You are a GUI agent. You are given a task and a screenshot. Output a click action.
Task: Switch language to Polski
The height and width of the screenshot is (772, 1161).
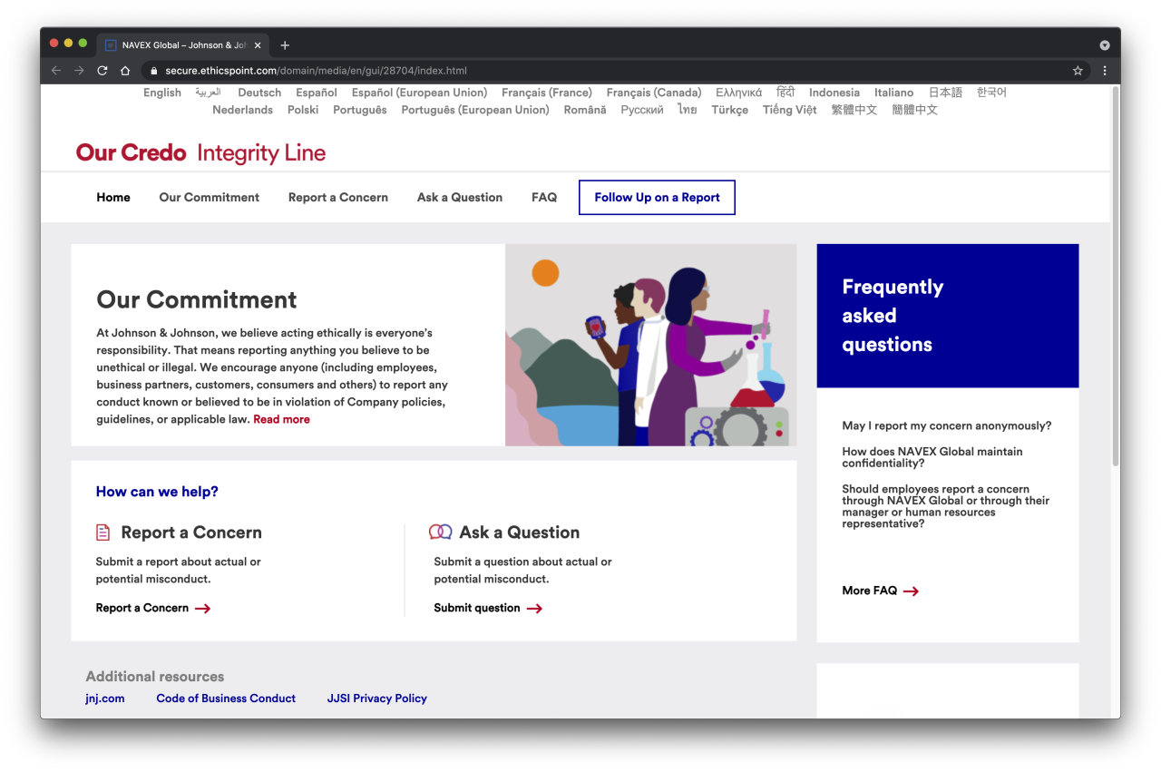303,110
